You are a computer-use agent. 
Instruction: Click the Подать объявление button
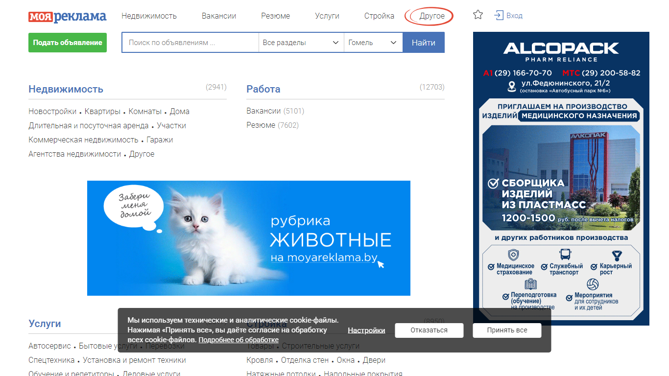click(68, 43)
